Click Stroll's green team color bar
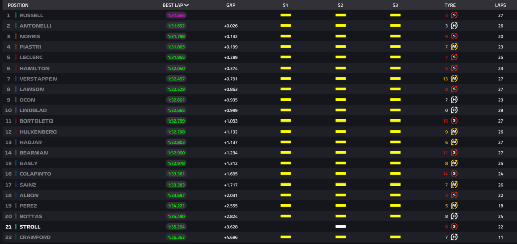This screenshot has width=517, height=244. click(x=16, y=227)
